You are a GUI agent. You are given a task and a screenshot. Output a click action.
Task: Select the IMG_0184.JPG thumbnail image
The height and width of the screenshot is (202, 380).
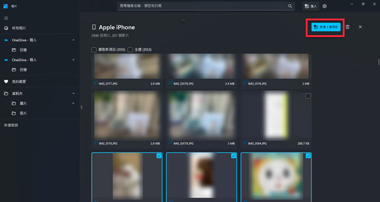coord(276,115)
